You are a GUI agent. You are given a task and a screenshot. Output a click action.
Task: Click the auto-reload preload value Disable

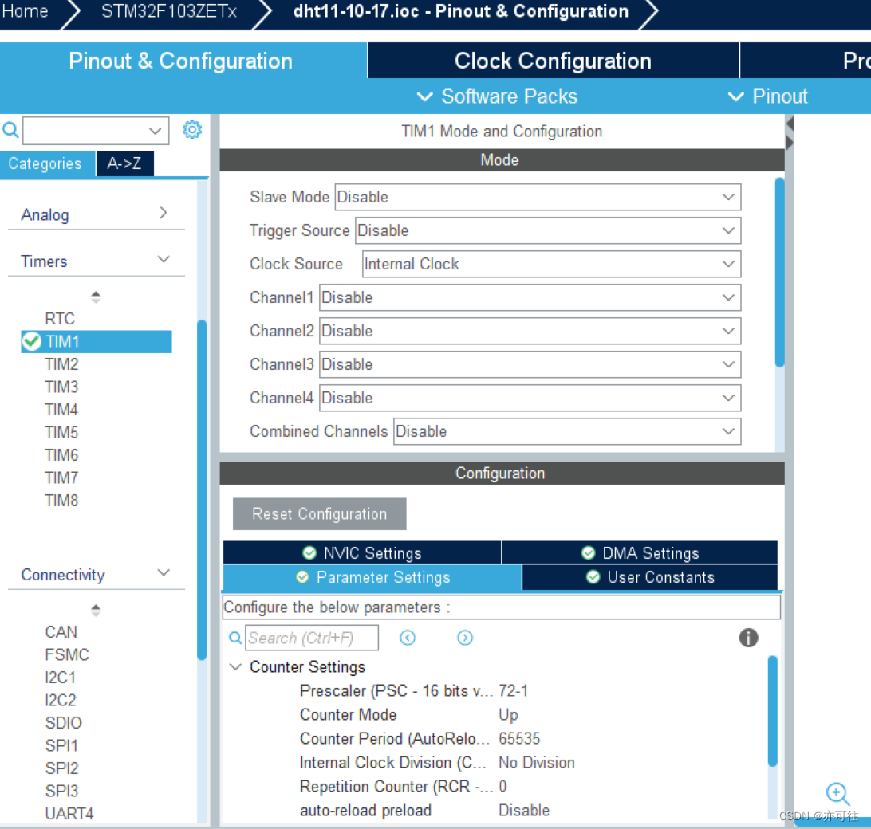tap(524, 811)
